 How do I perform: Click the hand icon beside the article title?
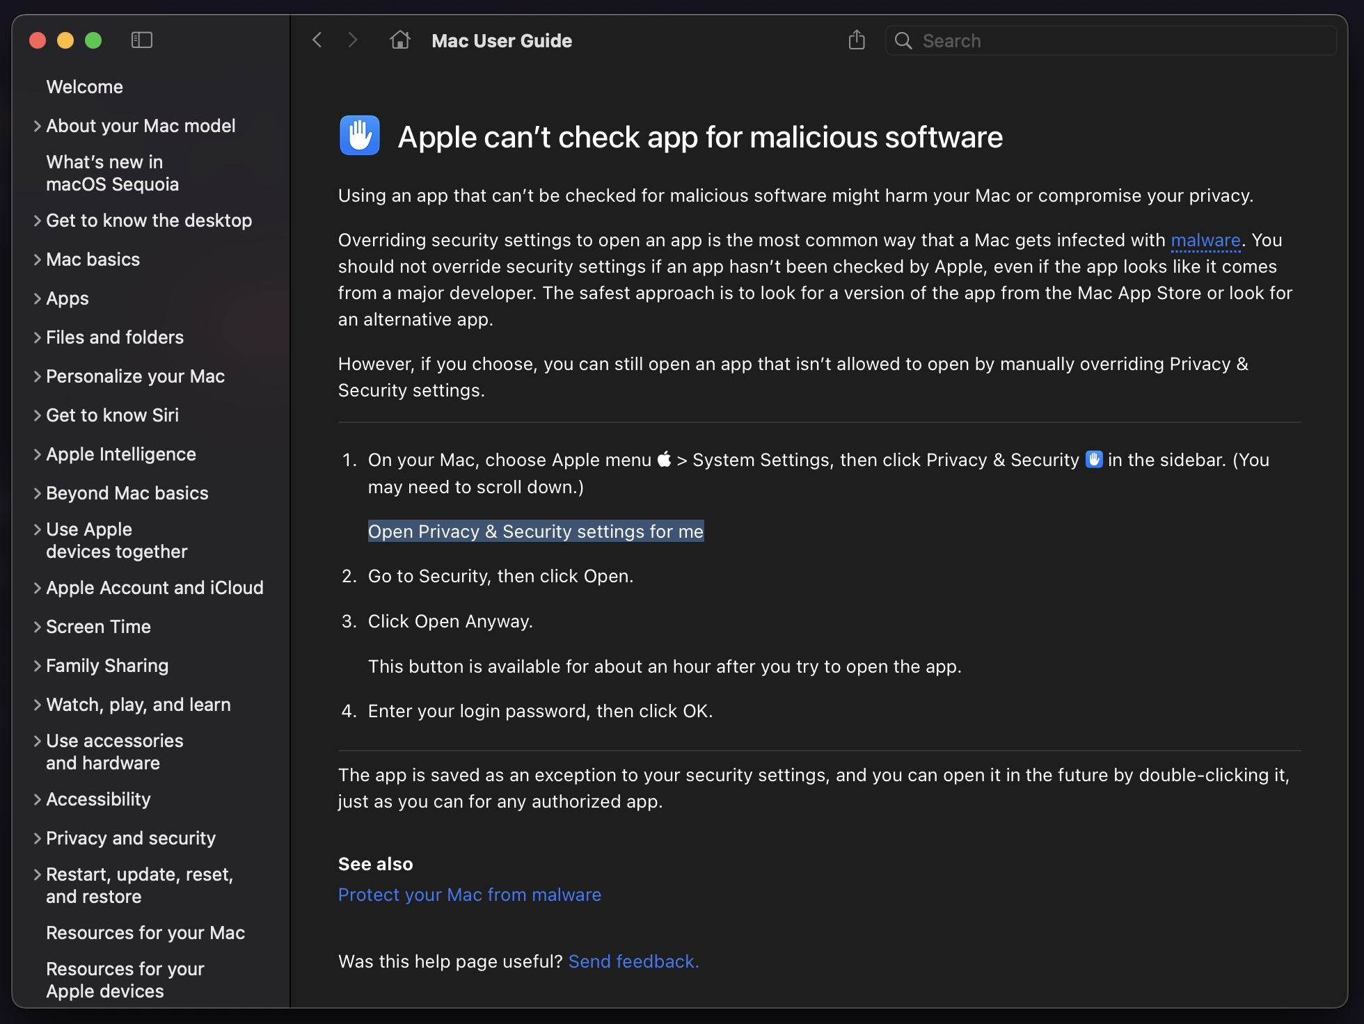[359, 136]
